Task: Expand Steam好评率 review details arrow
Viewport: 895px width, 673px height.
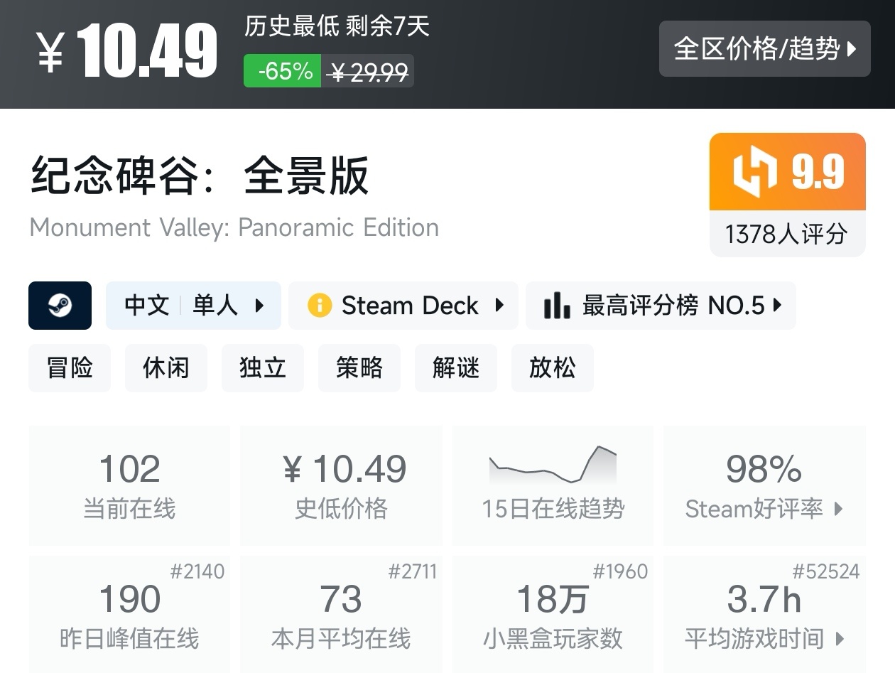Action: tap(839, 509)
